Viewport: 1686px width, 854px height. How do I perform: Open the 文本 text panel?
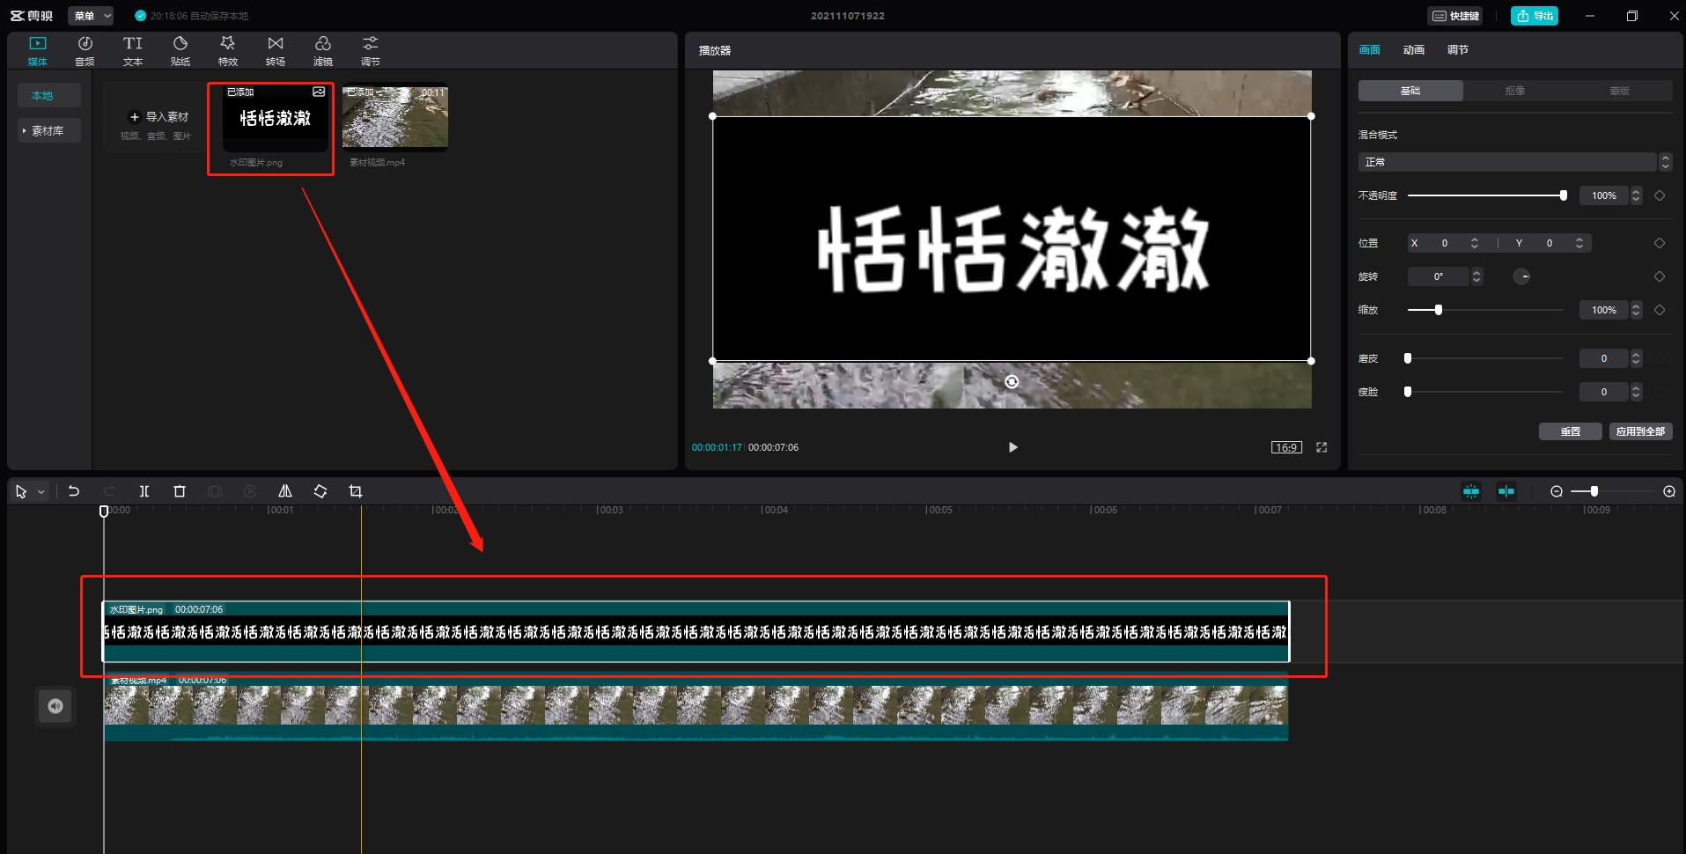(132, 49)
